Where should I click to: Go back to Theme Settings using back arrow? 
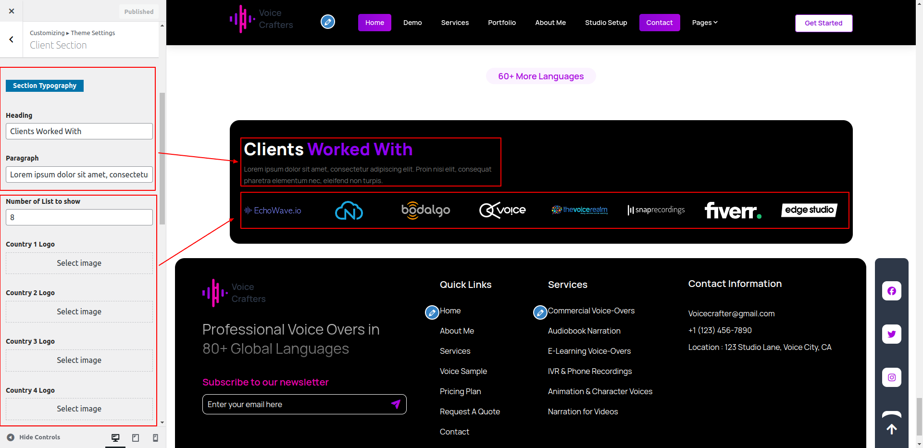[12, 39]
